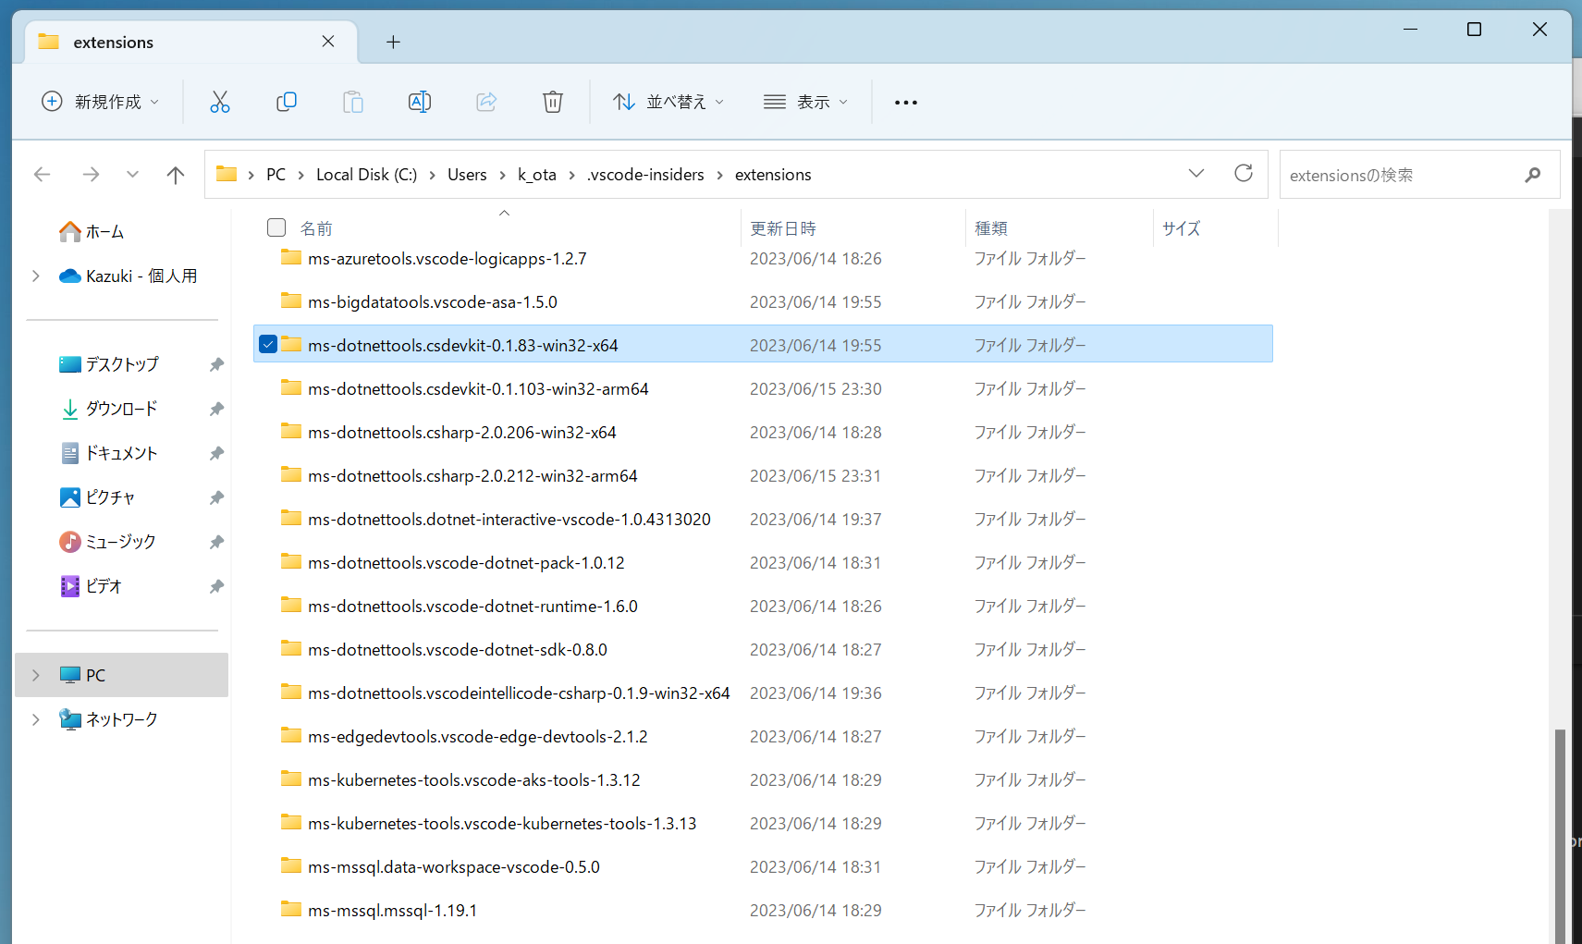Viewport: 1582px width, 944px height.
Task: Open a new Explorer tab
Action: pos(393,42)
